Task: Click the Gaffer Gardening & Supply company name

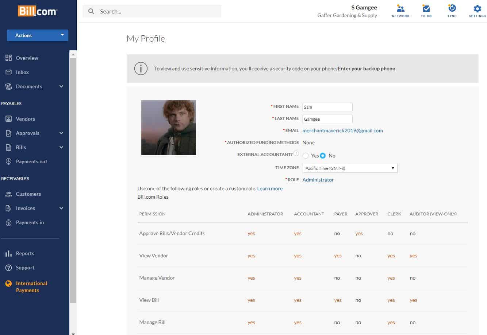Action: (347, 15)
